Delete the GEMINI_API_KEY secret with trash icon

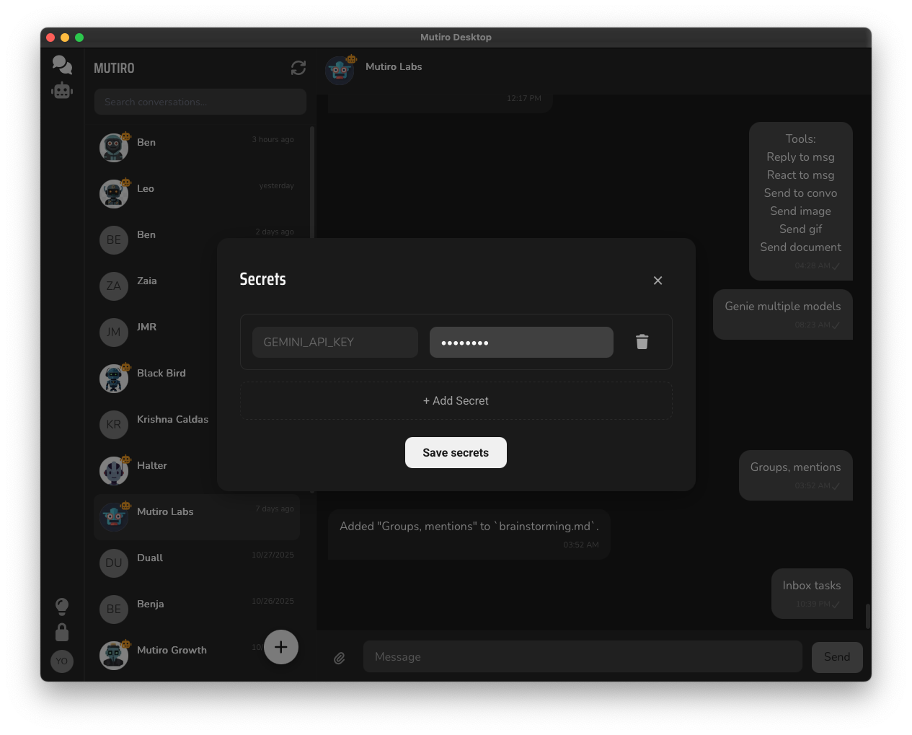pos(642,342)
